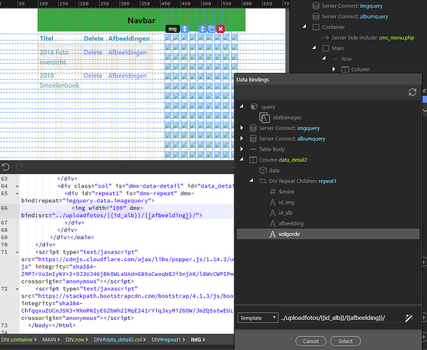The height and width of the screenshot is (350, 427).
Task: Expand albumquery node in Data Bindings
Action: click(x=241, y=139)
